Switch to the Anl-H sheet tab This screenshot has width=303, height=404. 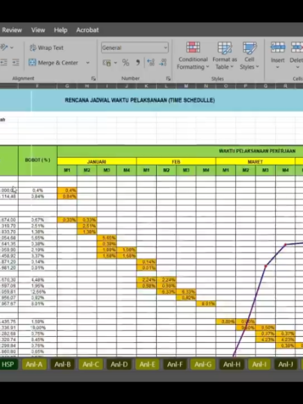point(232,365)
